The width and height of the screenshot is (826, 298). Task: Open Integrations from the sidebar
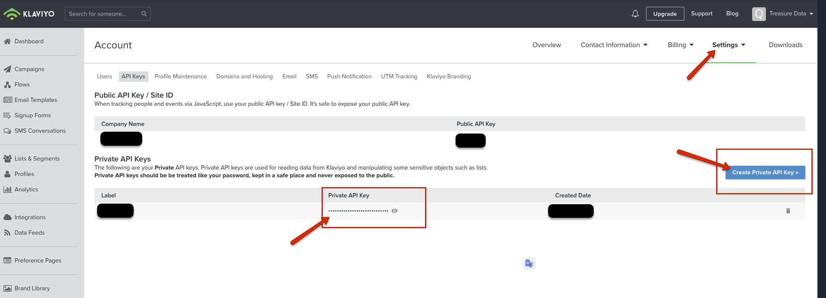point(30,217)
